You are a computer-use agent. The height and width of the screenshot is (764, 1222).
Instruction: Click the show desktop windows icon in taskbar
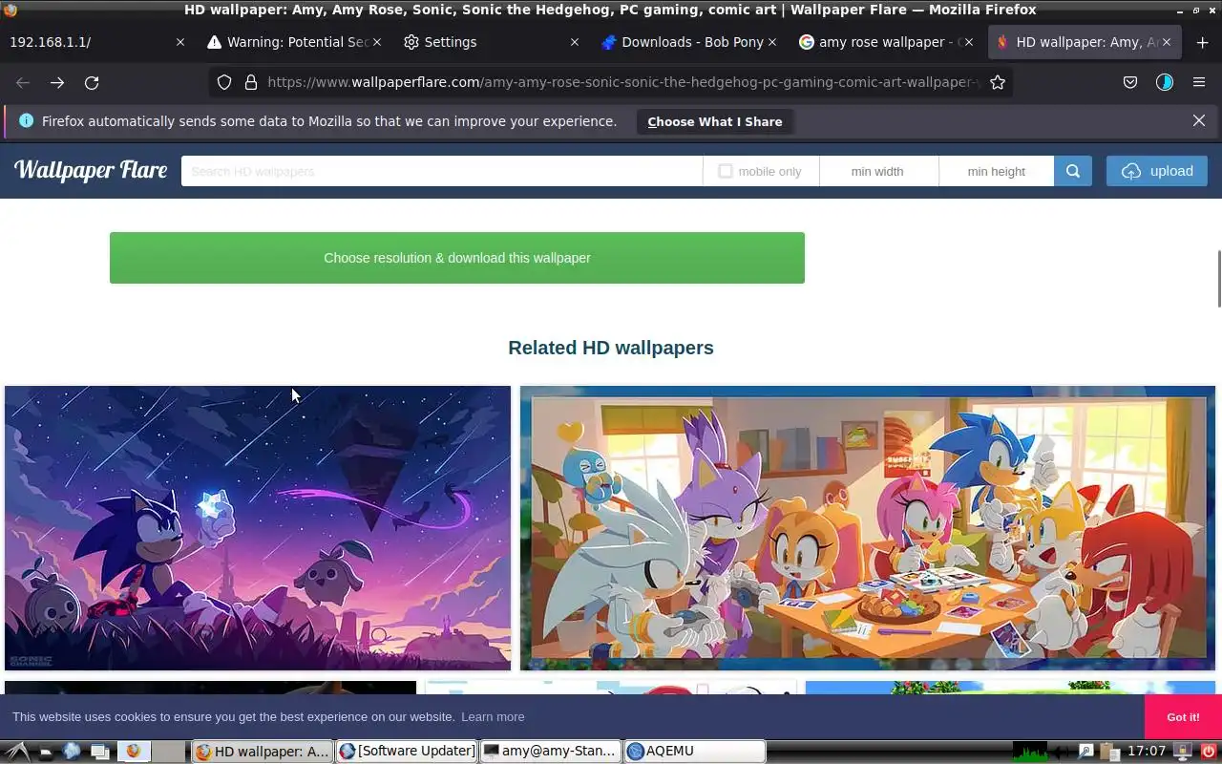(99, 752)
